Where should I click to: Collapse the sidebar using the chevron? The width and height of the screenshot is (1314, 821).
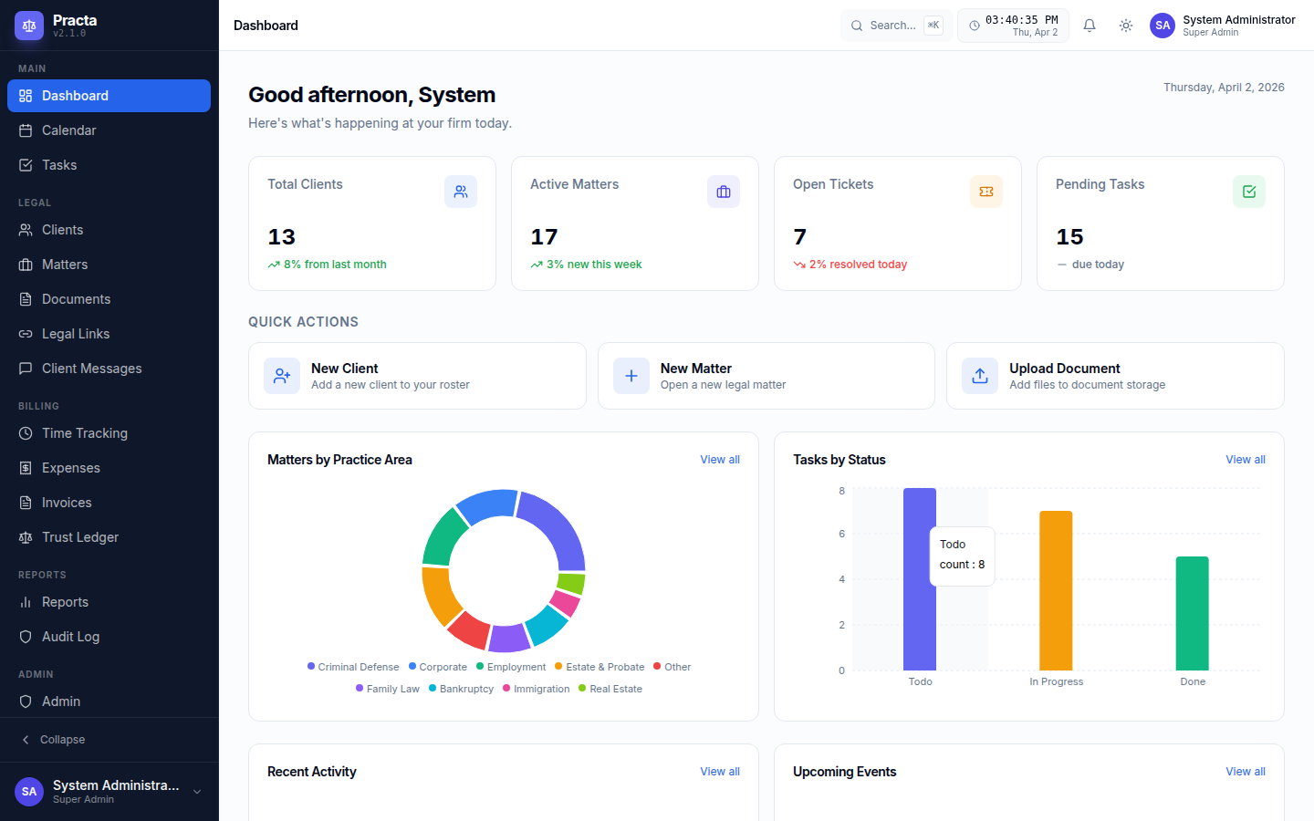24,739
